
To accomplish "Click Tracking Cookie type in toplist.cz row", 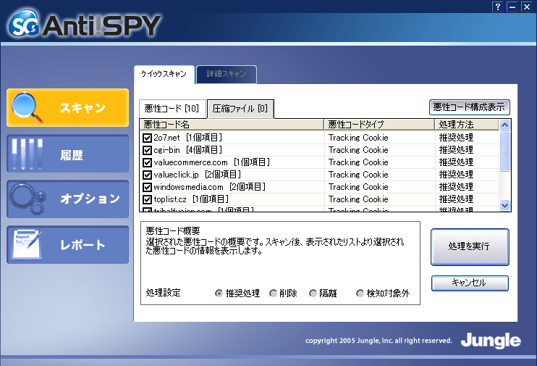I will pos(358,199).
